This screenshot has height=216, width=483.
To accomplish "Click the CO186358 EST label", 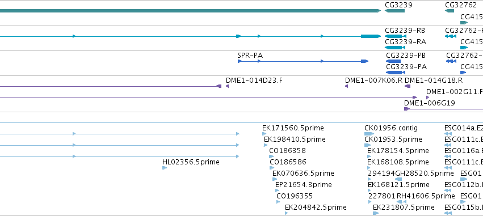I will [287, 151].
